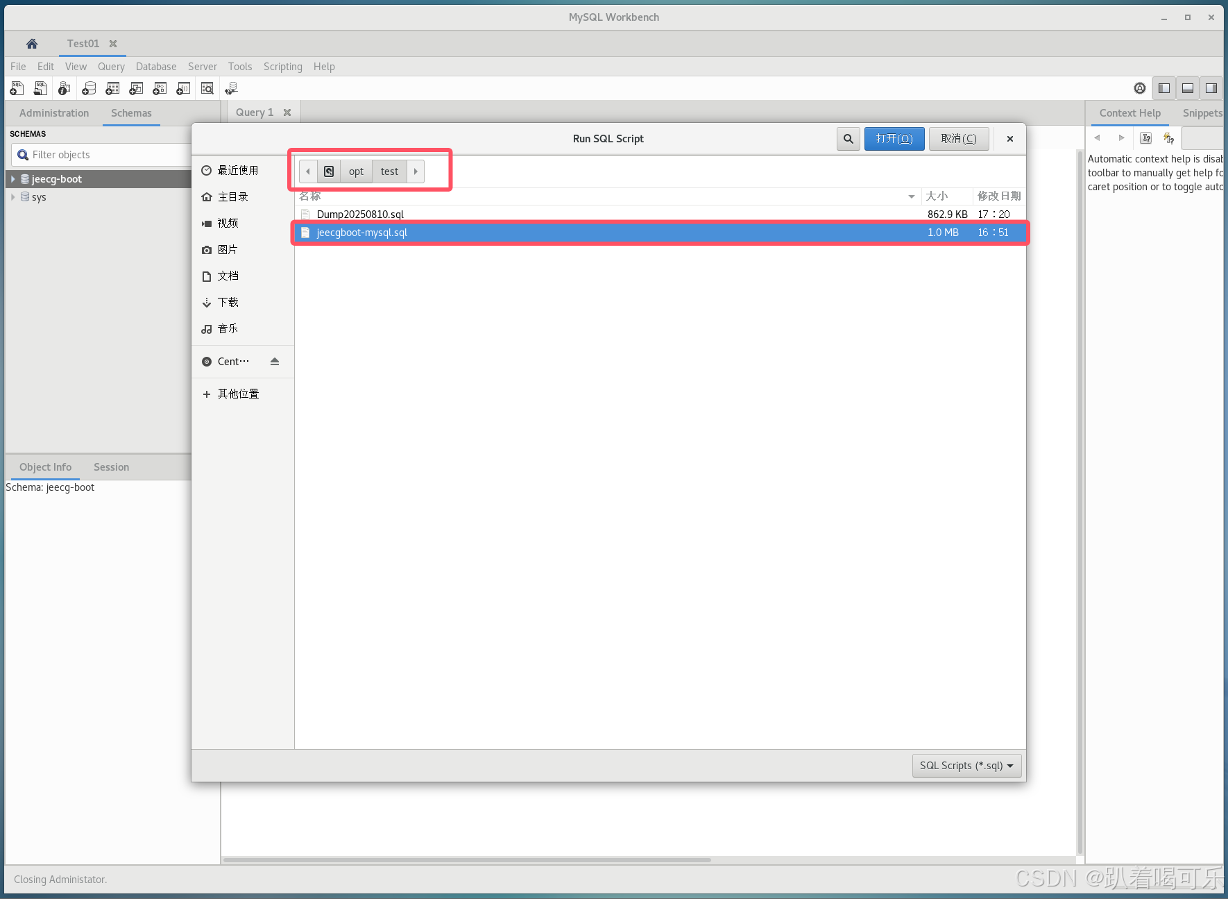Open 下载 downloads folder location
This screenshot has width=1228, height=899.
click(243, 303)
